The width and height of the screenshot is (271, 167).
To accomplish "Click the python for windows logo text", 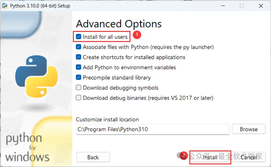I will 27,147.
